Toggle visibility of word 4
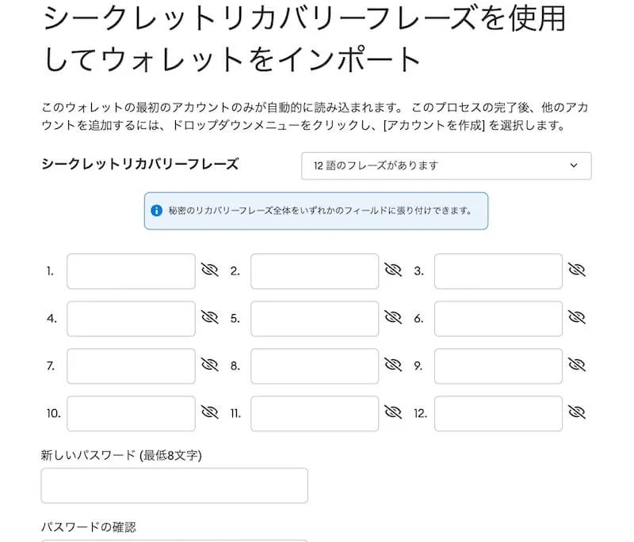 (210, 318)
